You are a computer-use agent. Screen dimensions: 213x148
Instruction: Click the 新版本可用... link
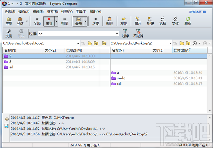click(x=199, y=12)
